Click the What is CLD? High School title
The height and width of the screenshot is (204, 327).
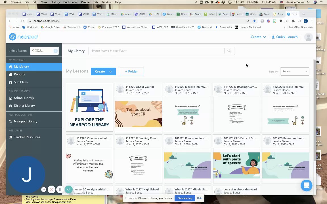point(142,190)
